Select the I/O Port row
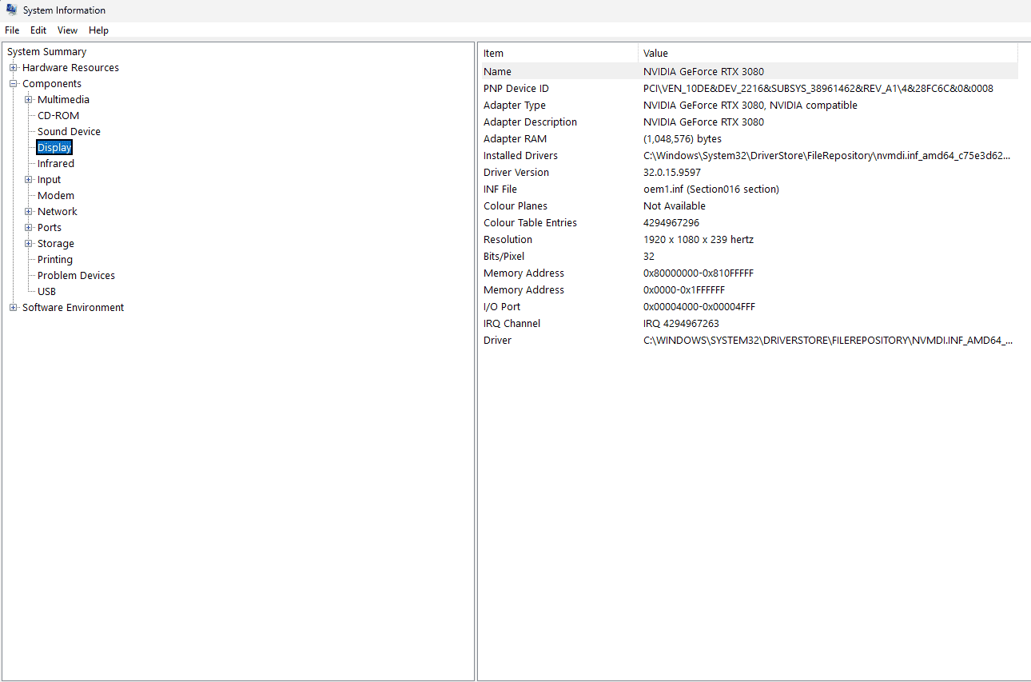 pos(748,307)
